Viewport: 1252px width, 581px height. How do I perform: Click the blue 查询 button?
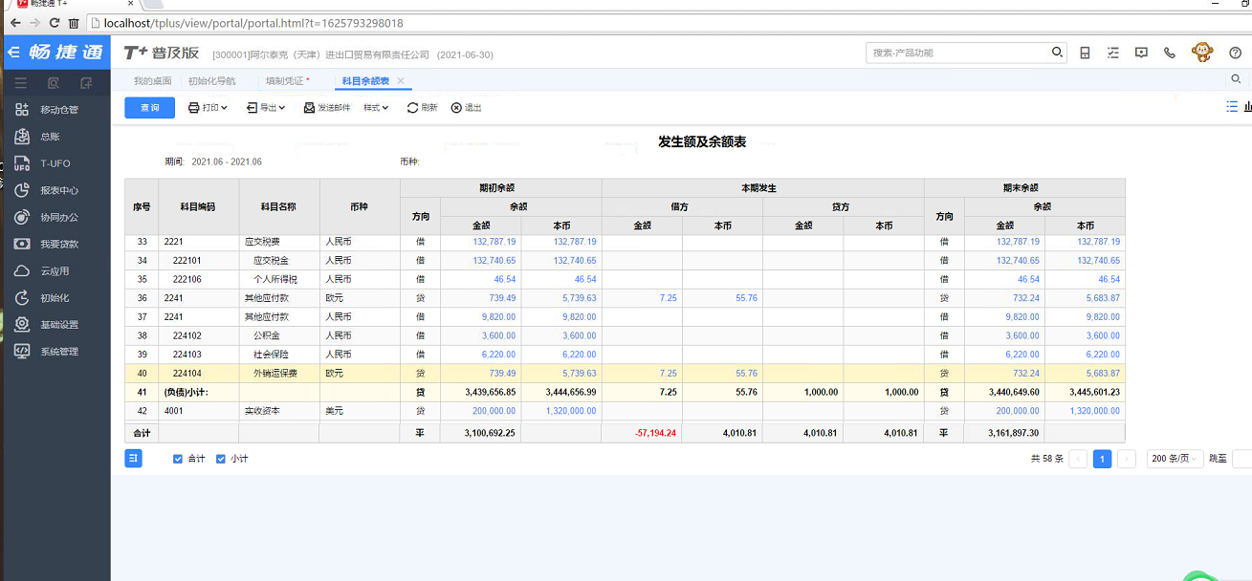coord(150,108)
